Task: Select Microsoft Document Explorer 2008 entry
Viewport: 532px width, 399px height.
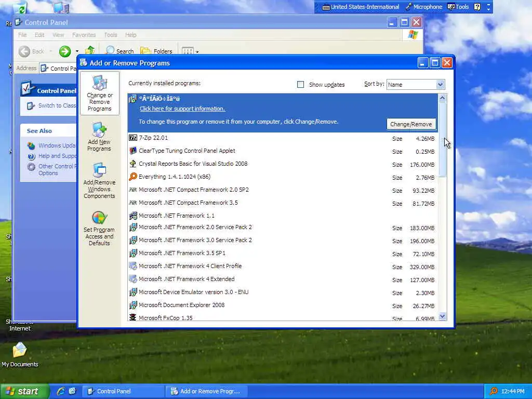Action: pos(283,305)
